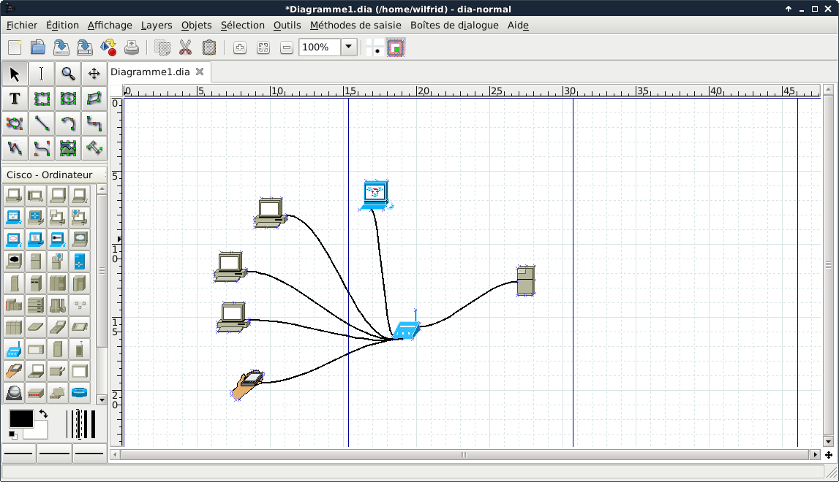
Task: Choose the Bezier line tool
Action: (42, 148)
